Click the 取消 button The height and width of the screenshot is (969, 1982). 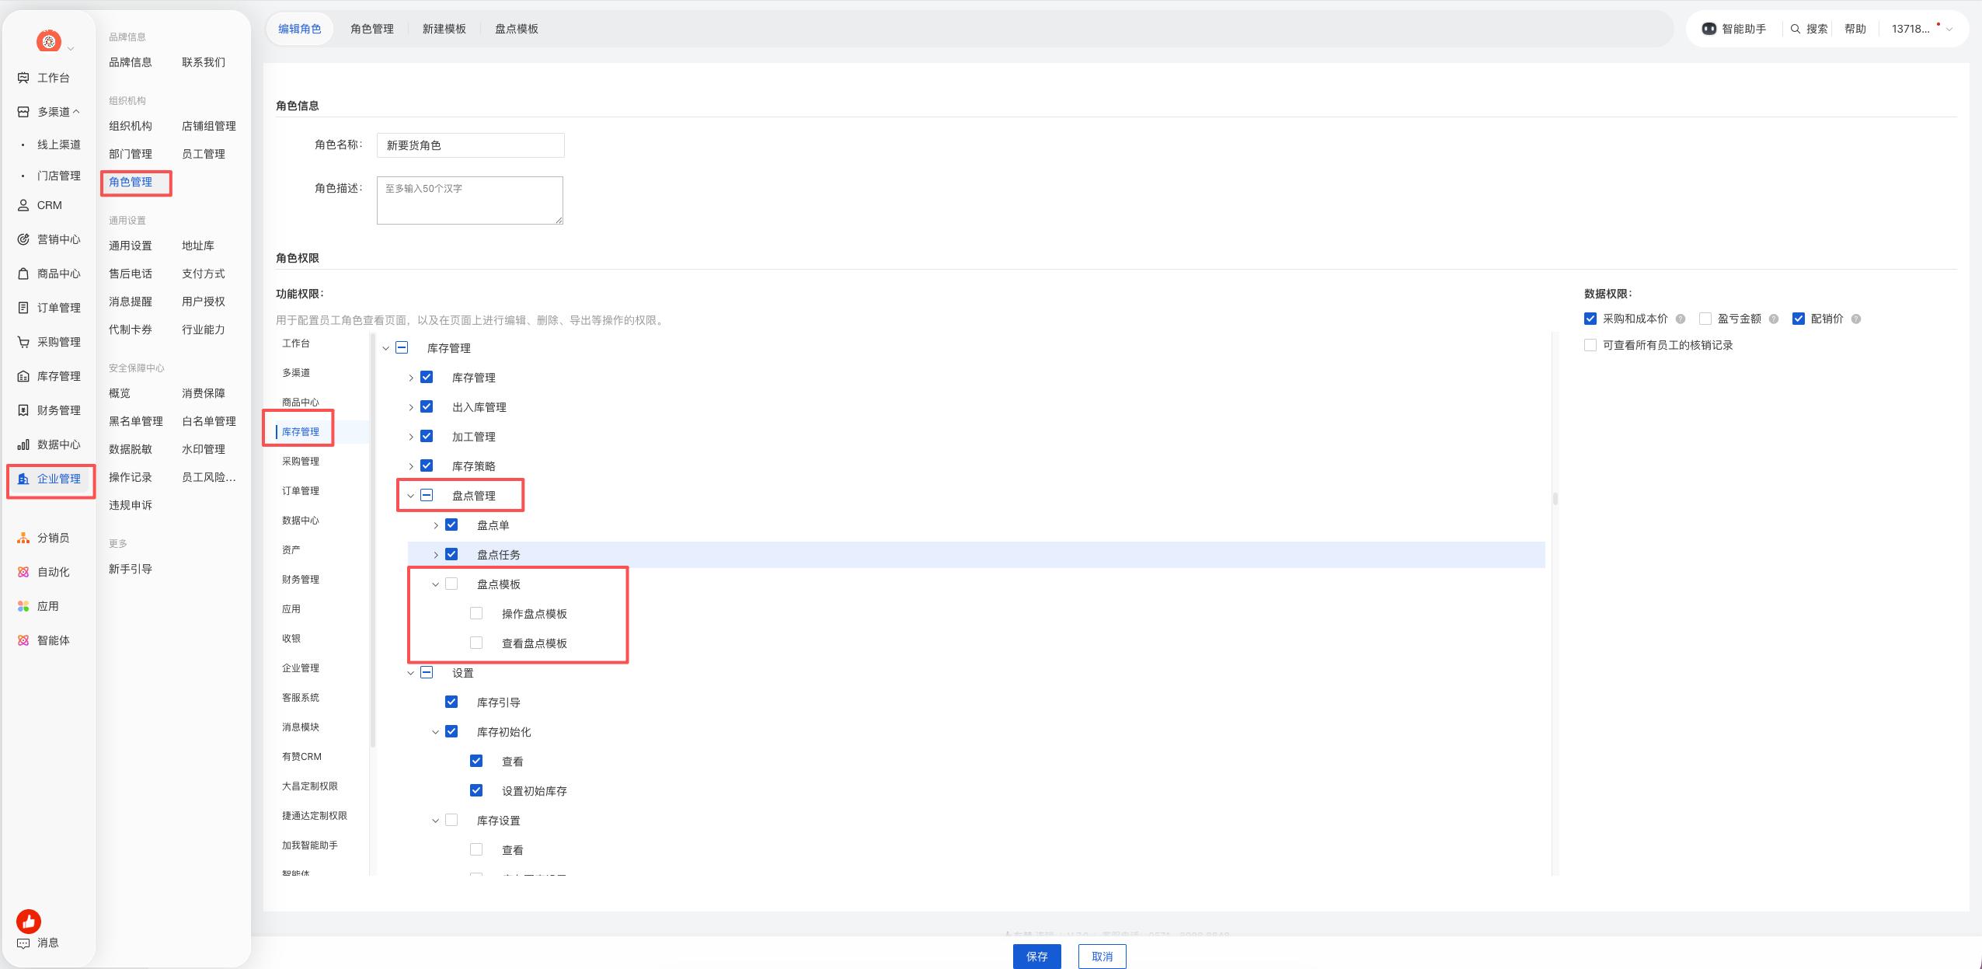pos(1102,957)
